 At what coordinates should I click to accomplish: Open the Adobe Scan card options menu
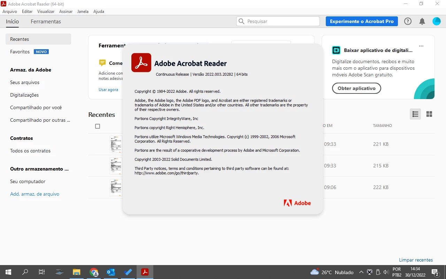click(x=421, y=46)
